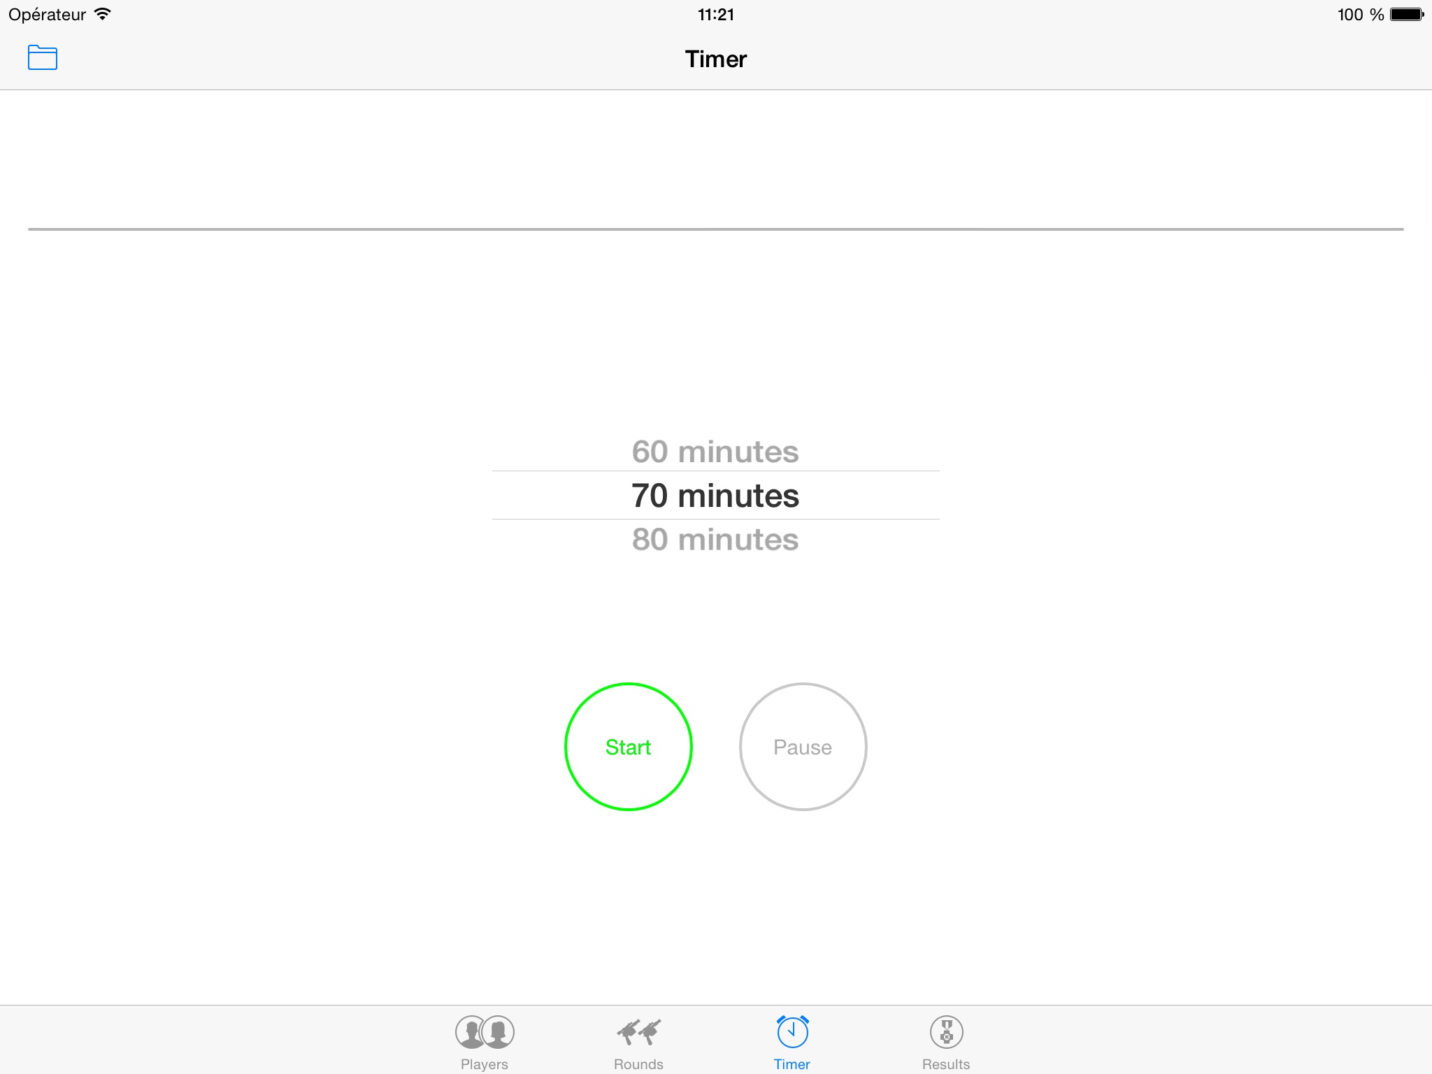The height and width of the screenshot is (1074, 1432).
Task: Open the folder icon in top bar
Action: click(43, 58)
